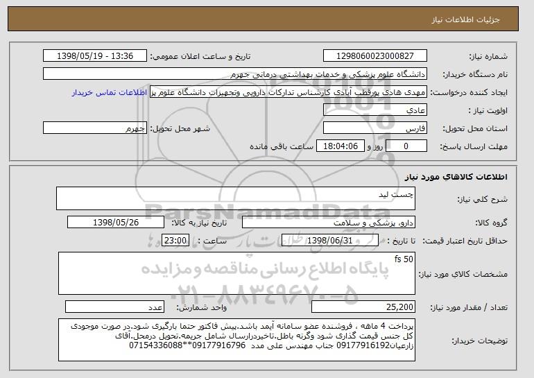Open the buyer contact info link
Image resolution: width=534 pixels, height=378 pixels.
110,92
